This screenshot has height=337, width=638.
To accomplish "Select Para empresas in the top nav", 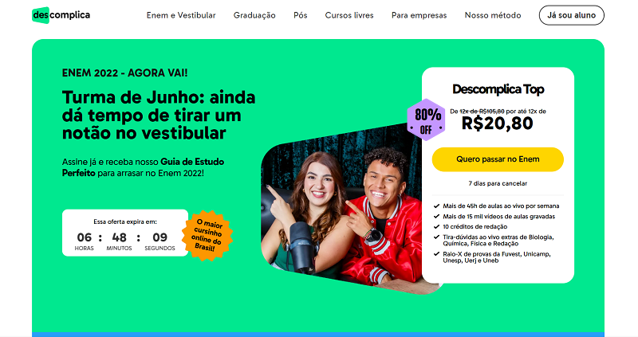I will (x=419, y=15).
